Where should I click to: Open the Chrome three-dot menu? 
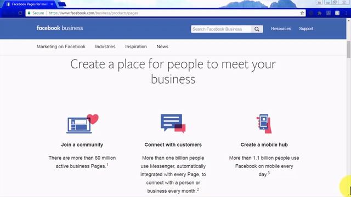click(346, 13)
